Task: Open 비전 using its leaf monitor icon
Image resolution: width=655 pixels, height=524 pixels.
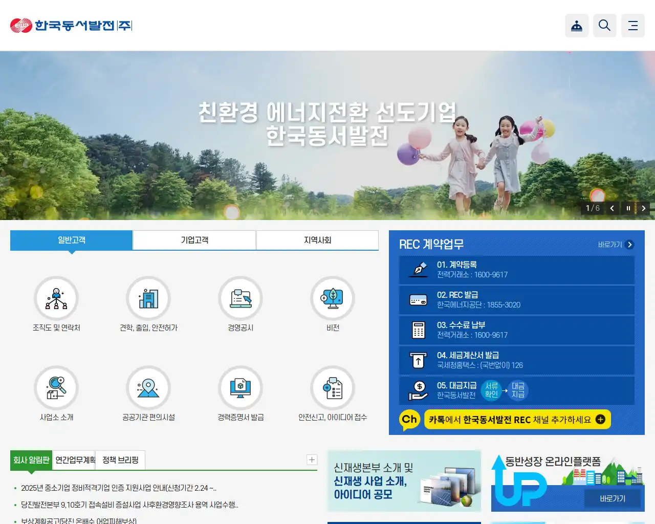Action: click(333, 298)
